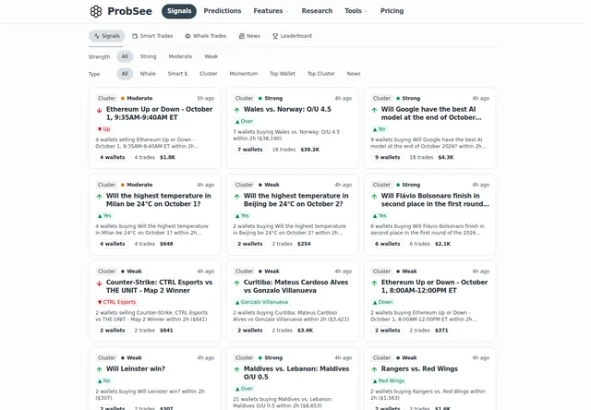591x410 pixels.
Task: Open the Signals top navigation pill
Action: point(179,11)
